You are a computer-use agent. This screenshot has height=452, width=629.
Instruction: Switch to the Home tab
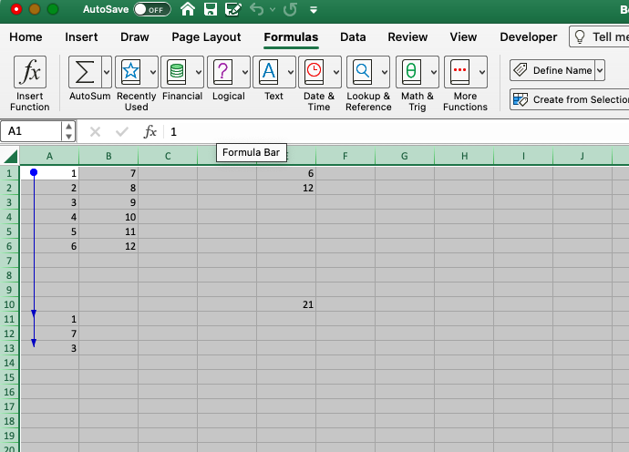pos(26,36)
